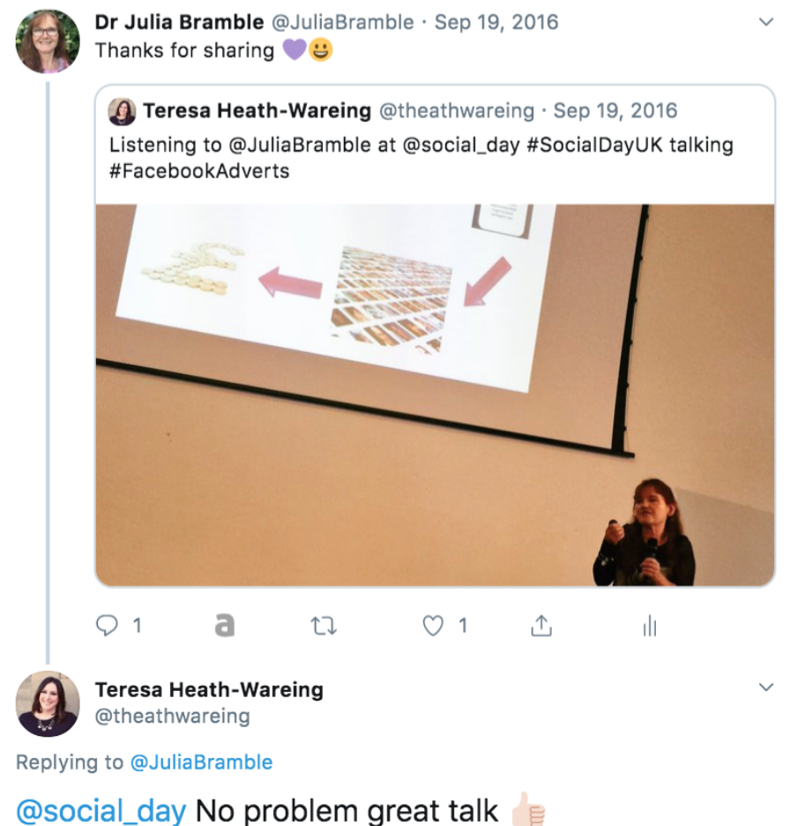Click the share upload icon
The width and height of the screenshot is (790, 826).
pyautogui.click(x=541, y=626)
